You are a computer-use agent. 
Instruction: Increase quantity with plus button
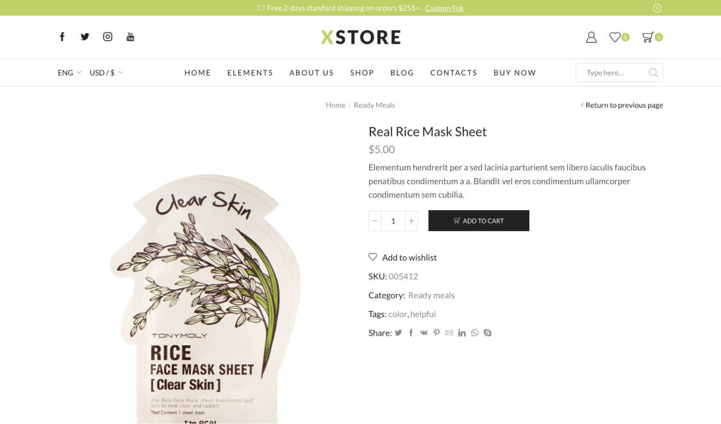coord(411,221)
